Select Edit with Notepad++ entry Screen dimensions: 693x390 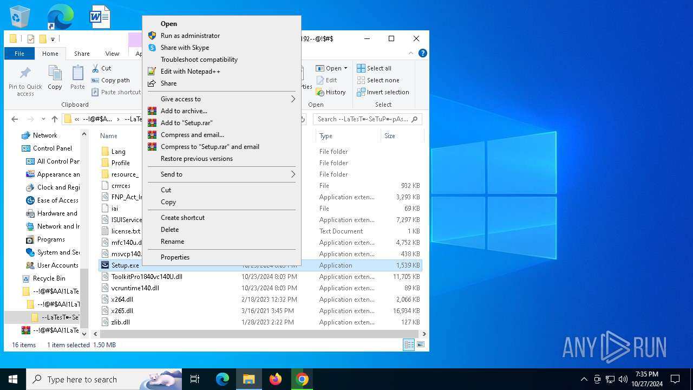point(190,71)
